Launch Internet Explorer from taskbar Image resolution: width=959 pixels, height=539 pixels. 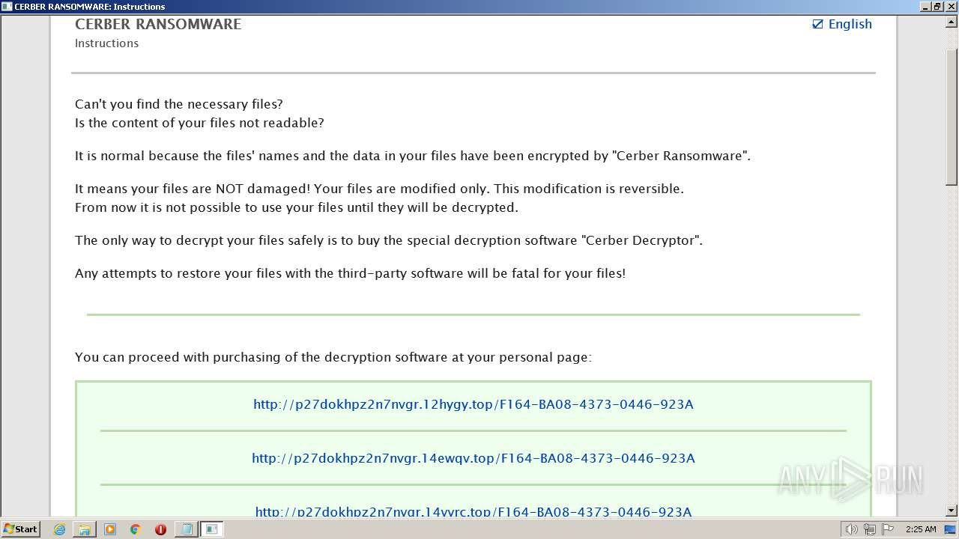click(x=59, y=529)
